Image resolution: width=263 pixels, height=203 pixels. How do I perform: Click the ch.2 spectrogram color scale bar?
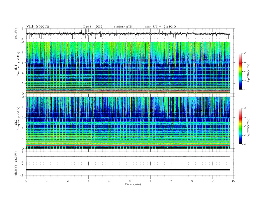pos(240,126)
